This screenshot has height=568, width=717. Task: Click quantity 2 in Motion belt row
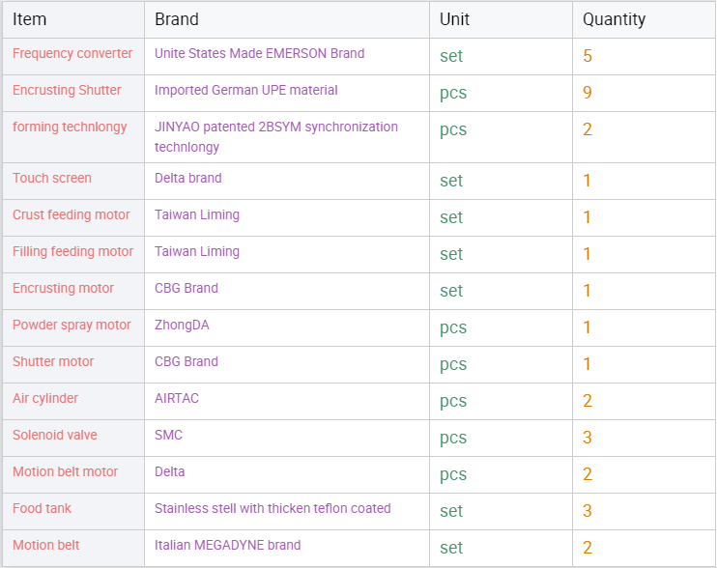[588, 548]
